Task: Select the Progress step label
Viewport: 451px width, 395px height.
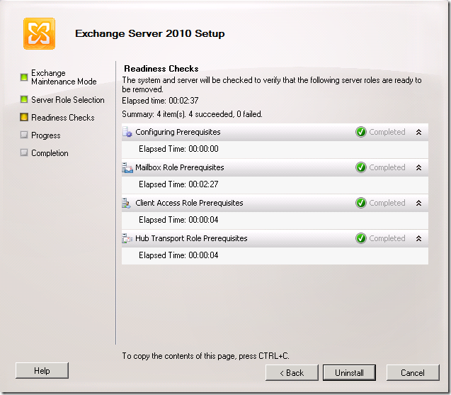Action: coord(46,135)
